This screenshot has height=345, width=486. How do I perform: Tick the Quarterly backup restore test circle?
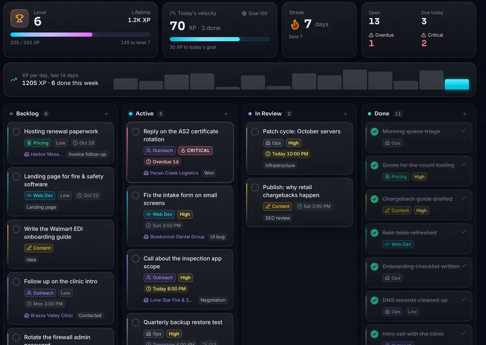pos(136,323)
